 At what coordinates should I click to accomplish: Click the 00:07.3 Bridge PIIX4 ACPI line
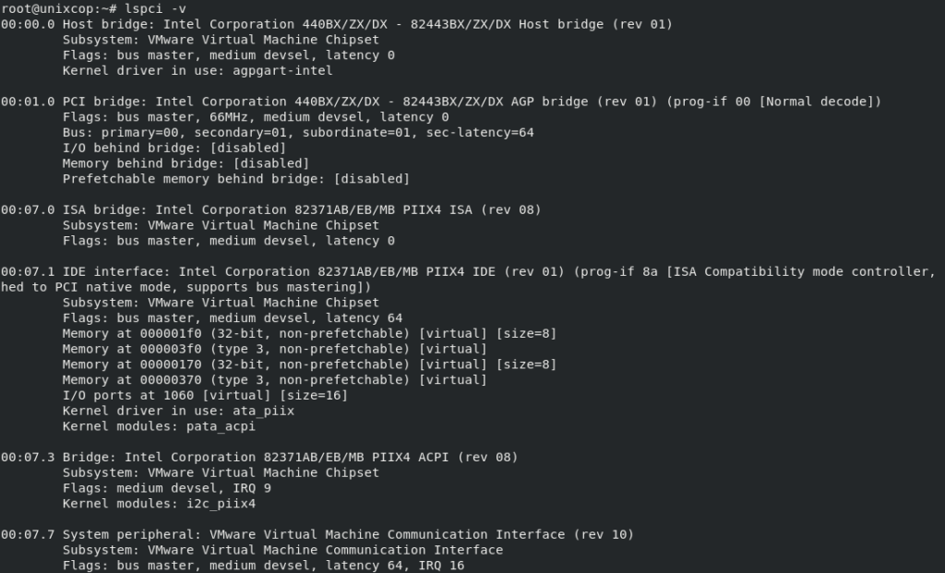(259, 458)
